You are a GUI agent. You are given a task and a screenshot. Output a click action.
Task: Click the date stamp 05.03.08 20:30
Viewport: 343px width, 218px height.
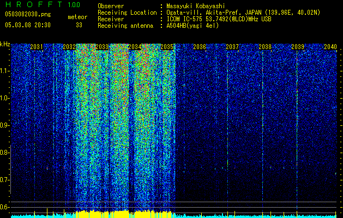28,25
